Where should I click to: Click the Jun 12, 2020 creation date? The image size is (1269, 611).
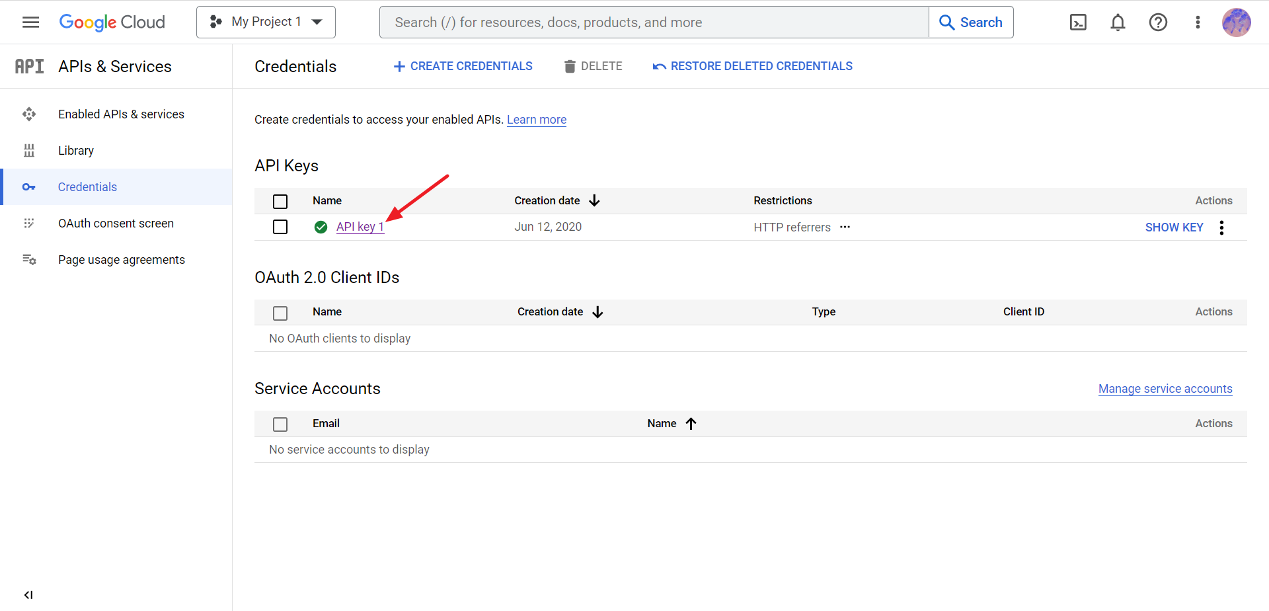click(x=548, y=227)
